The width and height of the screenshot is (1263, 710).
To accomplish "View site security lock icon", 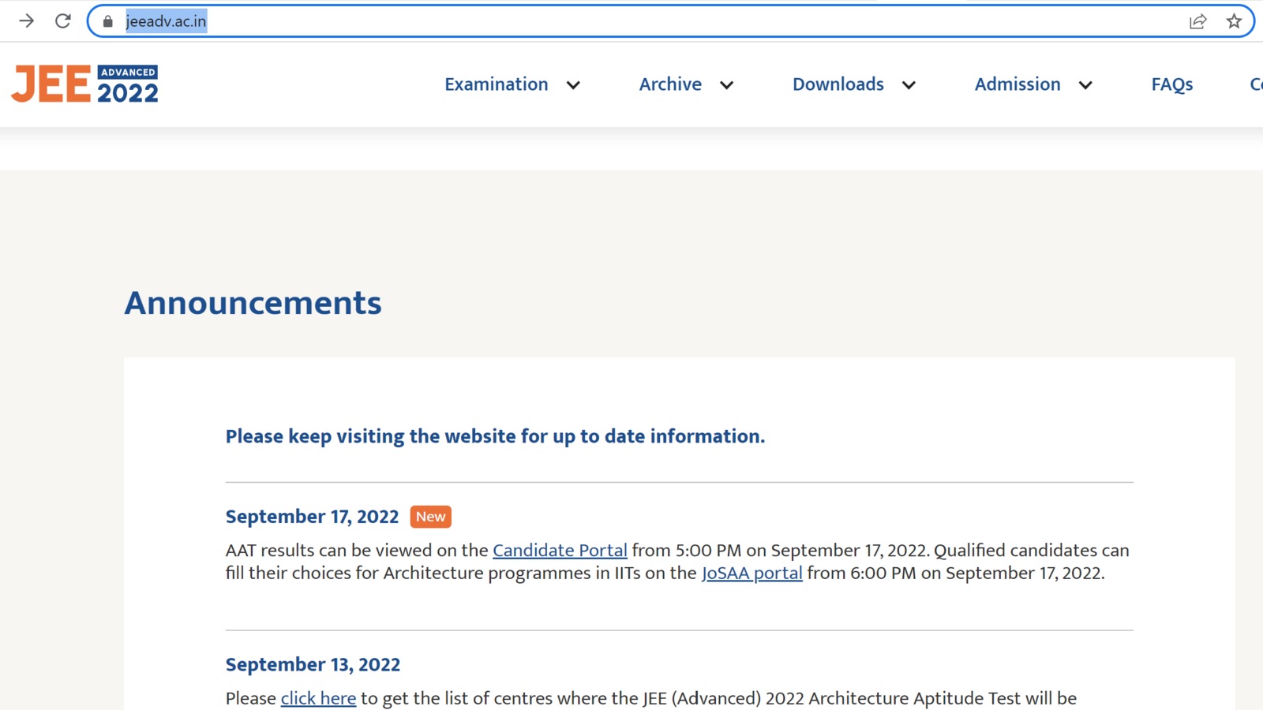I will click(108, 21).
